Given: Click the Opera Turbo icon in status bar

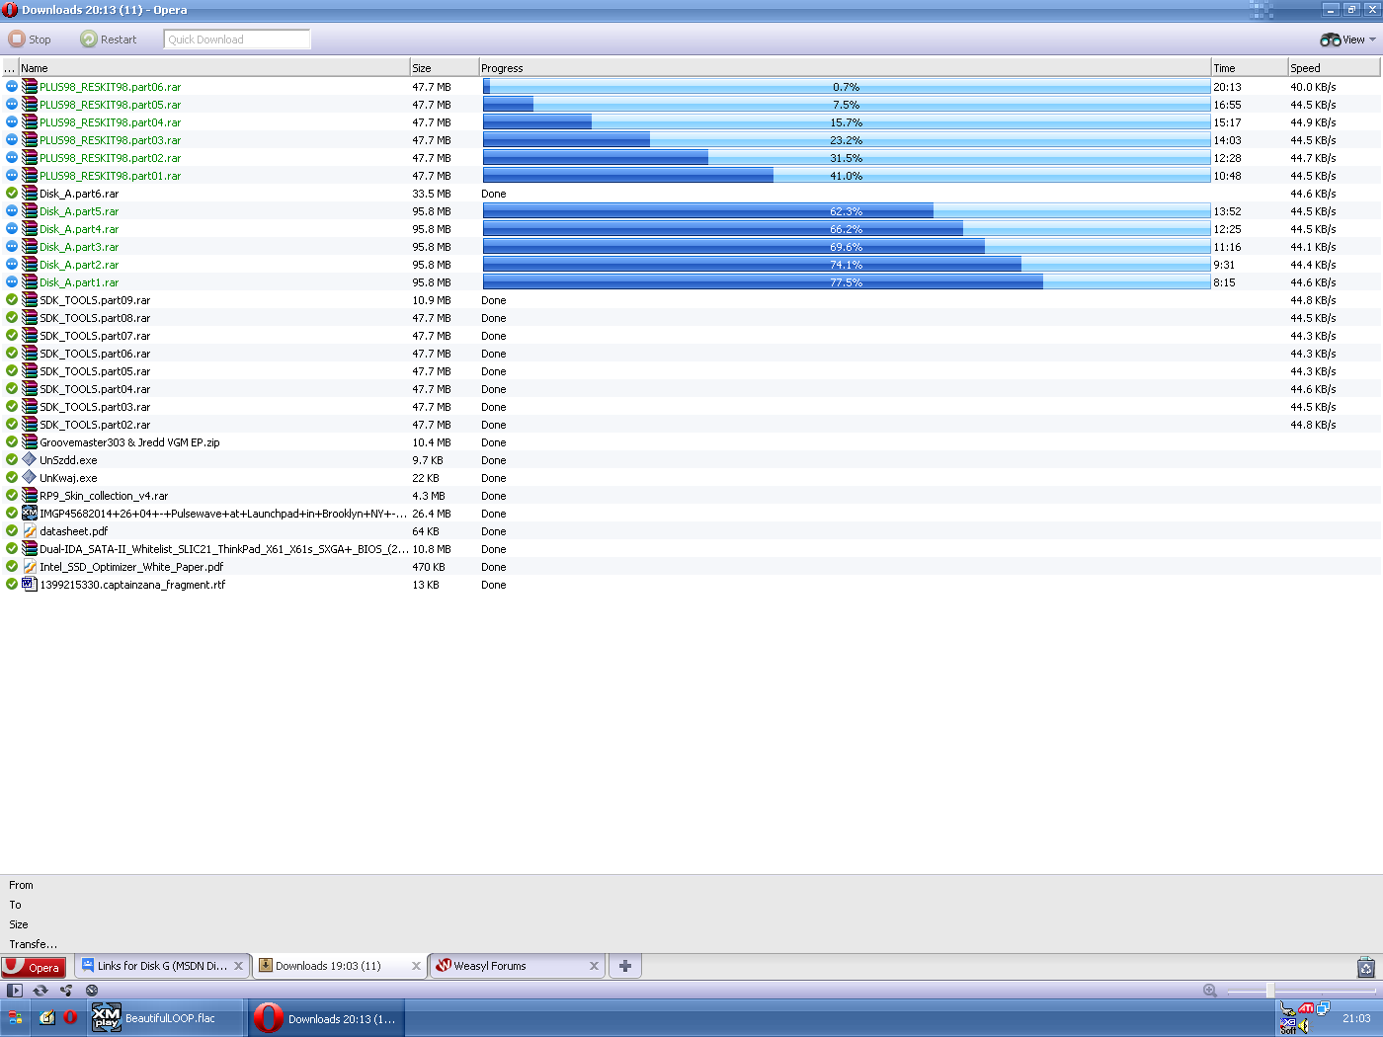Looking at the screenshot, I should click(x=92, y=990).
